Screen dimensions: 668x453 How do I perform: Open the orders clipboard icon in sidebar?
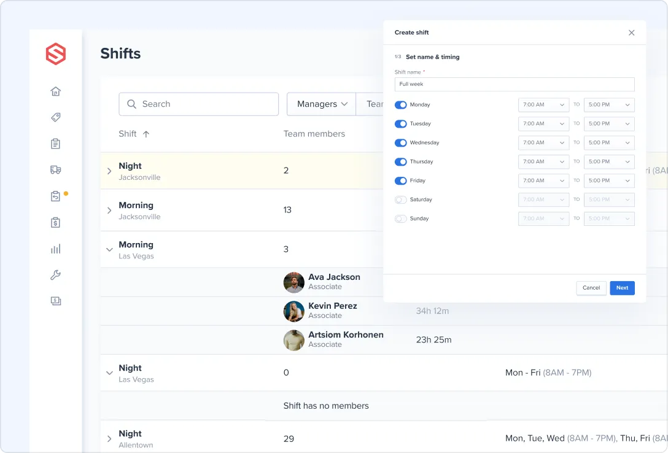click(55, 143)
